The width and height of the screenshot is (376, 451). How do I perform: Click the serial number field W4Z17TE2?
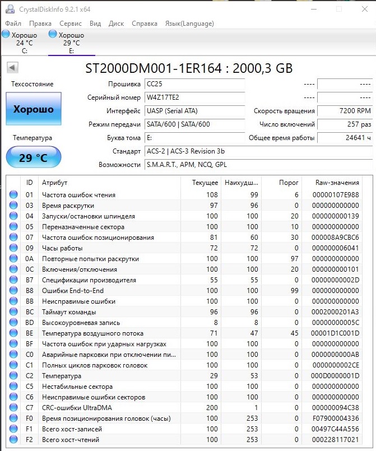pyautogui.click(x=194, y=97)
